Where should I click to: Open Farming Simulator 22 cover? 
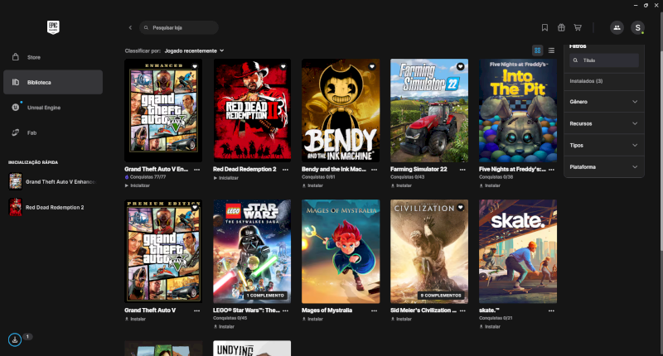click(x=429, y=110)
